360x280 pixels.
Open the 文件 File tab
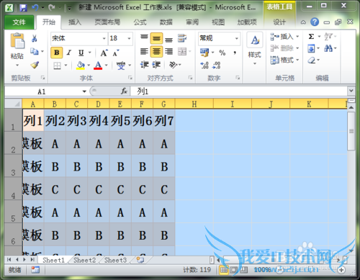pos(19,22)
